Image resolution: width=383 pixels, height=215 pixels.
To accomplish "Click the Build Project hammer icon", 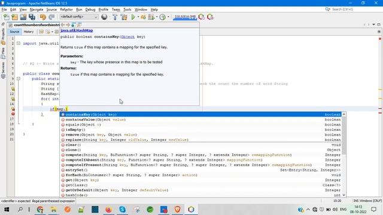I will point(115,17).
